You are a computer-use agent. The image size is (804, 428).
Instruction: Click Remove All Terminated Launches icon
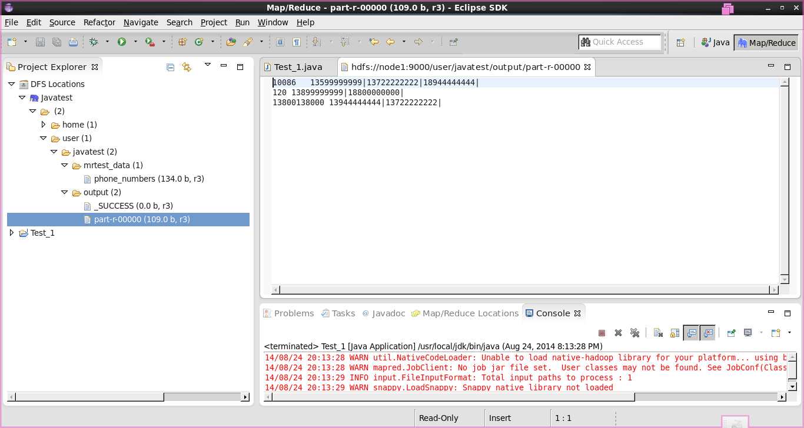click(635, 333)
